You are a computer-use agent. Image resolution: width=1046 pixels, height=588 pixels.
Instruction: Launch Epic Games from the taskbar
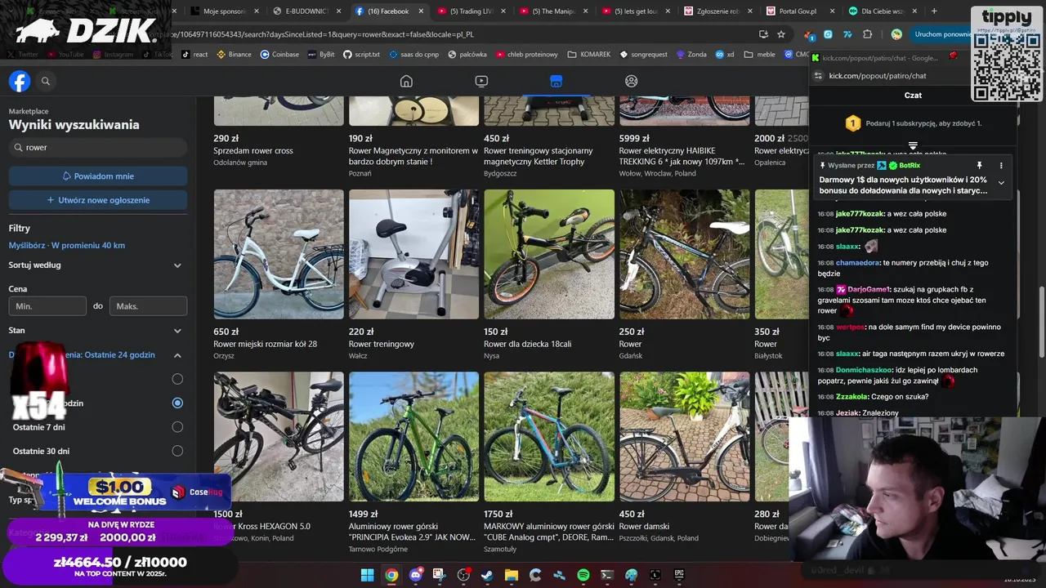[679, 575]
